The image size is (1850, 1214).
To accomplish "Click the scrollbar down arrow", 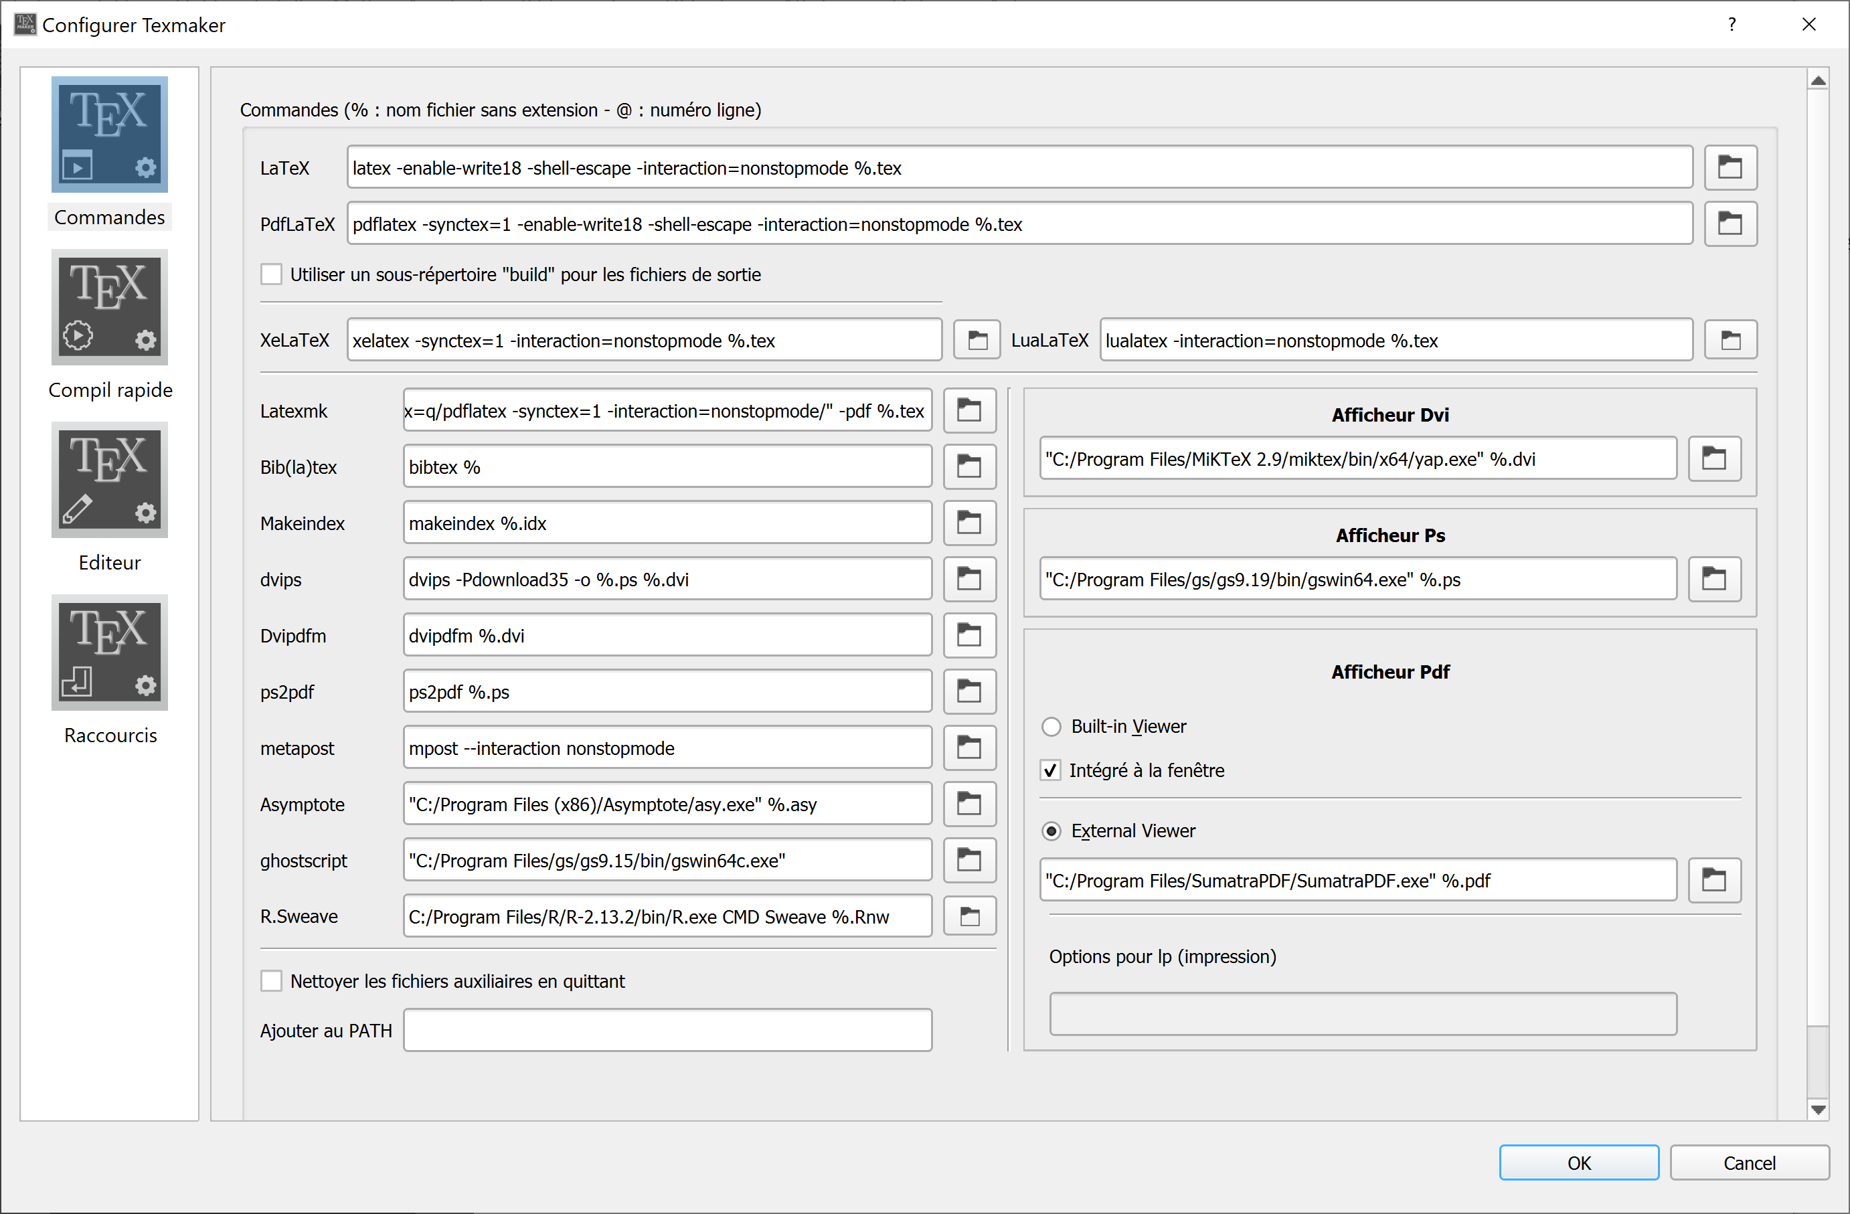I will point(1818,1109).
